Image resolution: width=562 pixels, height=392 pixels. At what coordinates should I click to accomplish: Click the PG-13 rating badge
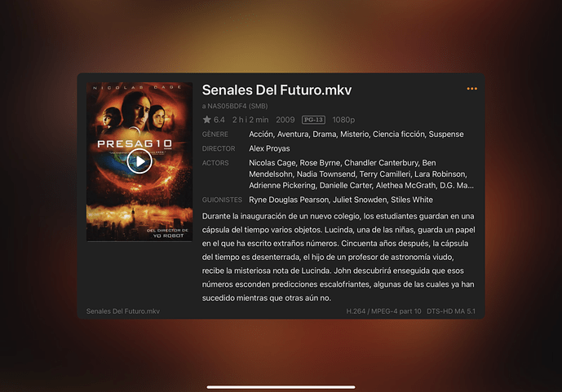coord(313,120)
